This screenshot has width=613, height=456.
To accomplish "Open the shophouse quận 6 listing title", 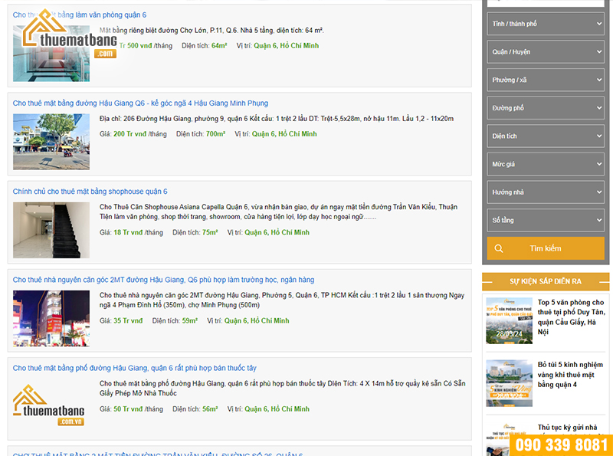I will tap(90, 192).
